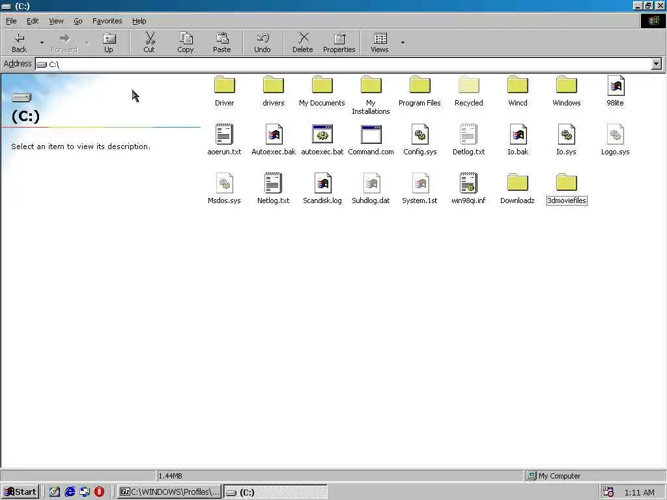Click the C: drive icon in left pane
667x500 pixels.
click(x=21, y=98)
